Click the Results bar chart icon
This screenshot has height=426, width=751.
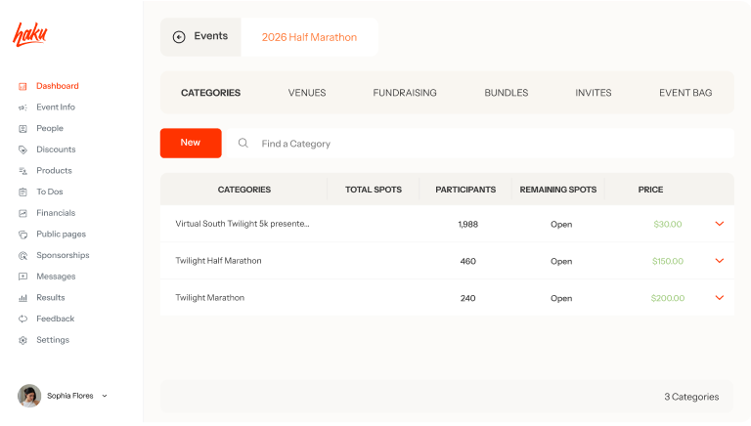click(22, 298)
